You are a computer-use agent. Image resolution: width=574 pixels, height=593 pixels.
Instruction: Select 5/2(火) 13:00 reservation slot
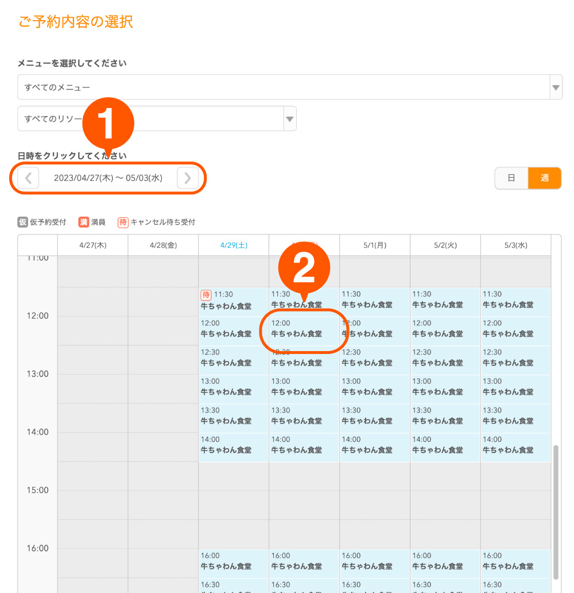click(444, 387)
